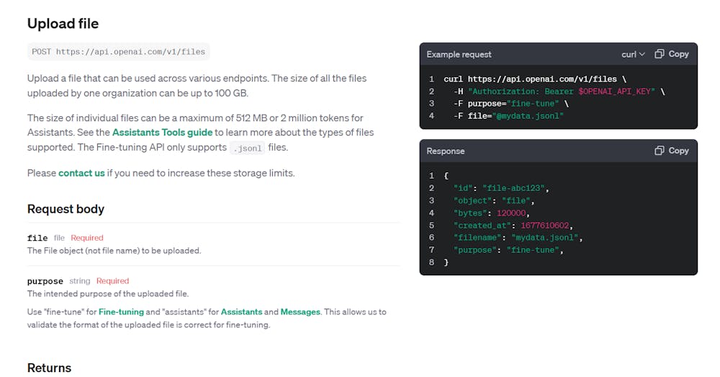Open the curl language dropdown
Image resolution: width=720 pixels, height=377 pixels.
click(x=634, y=54)
